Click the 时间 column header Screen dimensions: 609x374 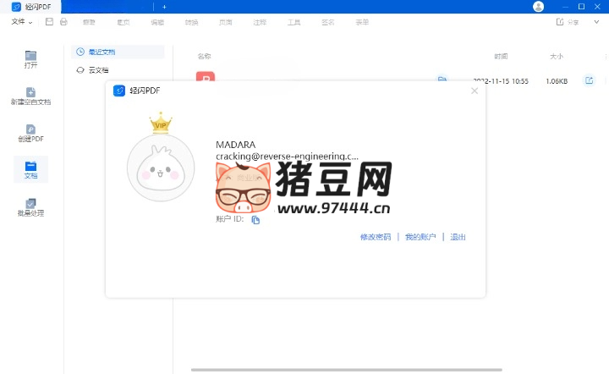(x=501, y=57)
